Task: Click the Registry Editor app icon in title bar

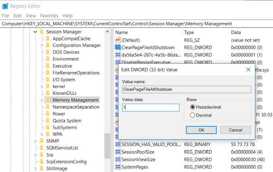Action: pos(5,6)
